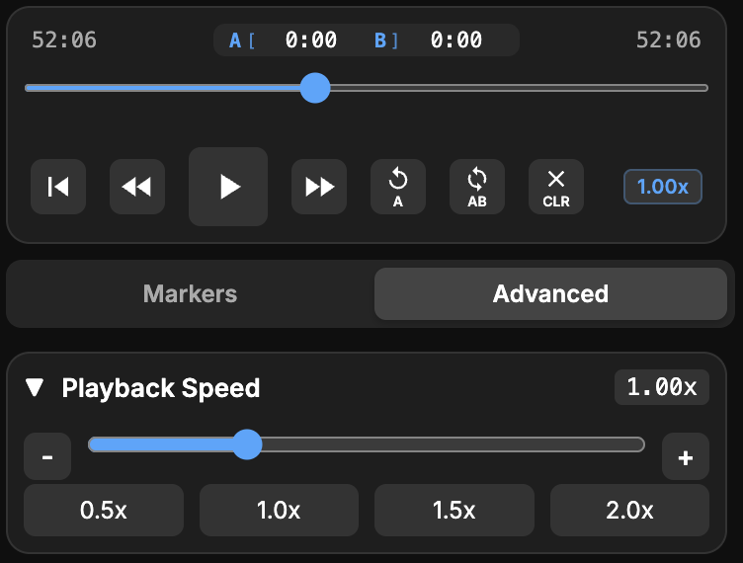Screen dimensions: 743x563
Task: Start playback with the Play button
Action: [228, 187]
